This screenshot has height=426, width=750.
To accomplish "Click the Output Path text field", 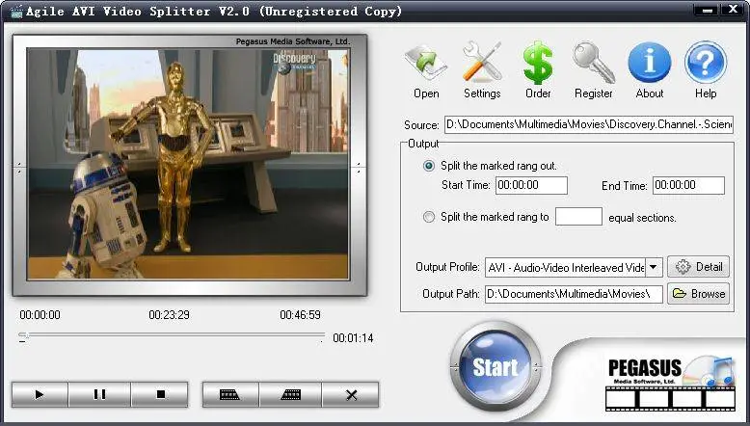I will coord(574,294).
